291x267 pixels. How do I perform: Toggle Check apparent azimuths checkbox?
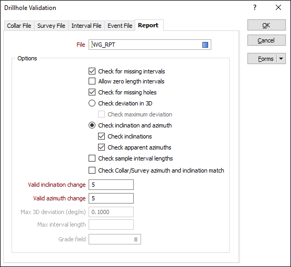[102, 147]
